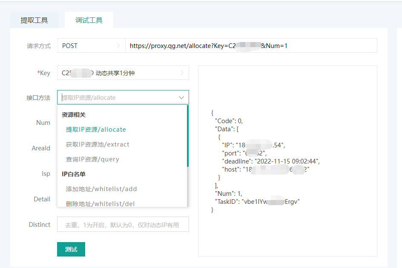Click the dropdown list's green scrollbar
Viewport: 402px width, 268px height.
[x=187, y=136]
